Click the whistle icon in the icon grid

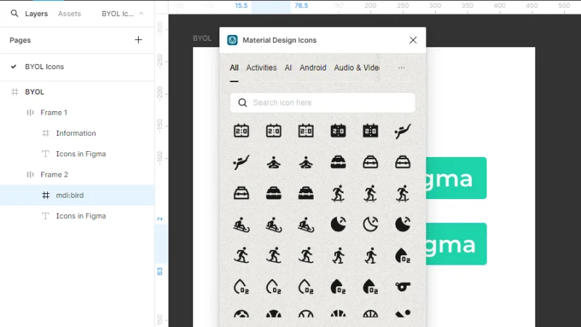point(402,286)
